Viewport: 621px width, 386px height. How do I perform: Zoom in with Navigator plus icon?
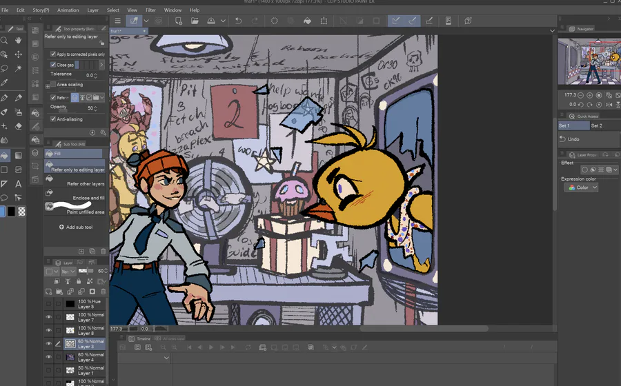tap(590, 95)
